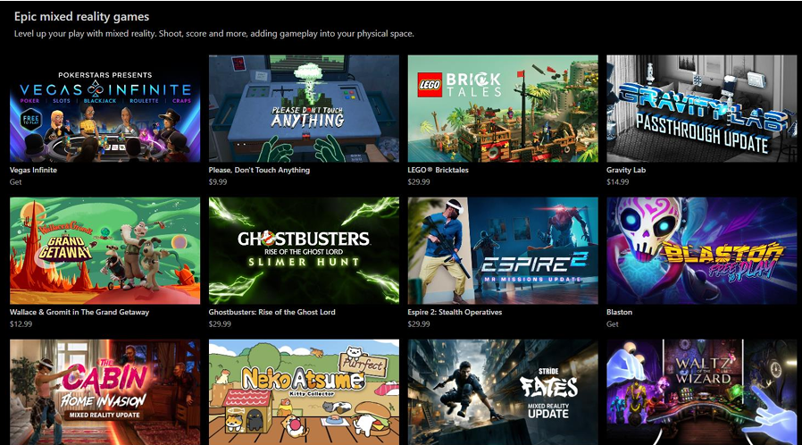Click the $29.99 price under Ghostbusters
This screenshot has width=802, height=445.
pyautogui.click(x=220, y=324)
